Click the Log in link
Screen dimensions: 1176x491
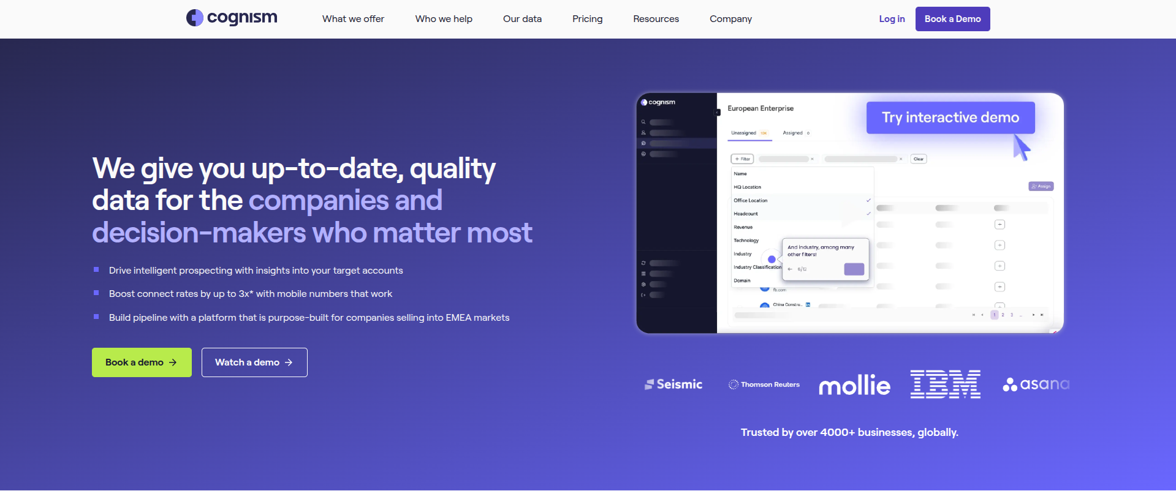pos(892,19)
